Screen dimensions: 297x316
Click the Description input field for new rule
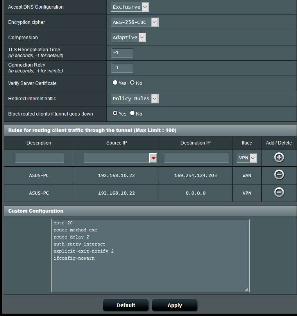39,158
